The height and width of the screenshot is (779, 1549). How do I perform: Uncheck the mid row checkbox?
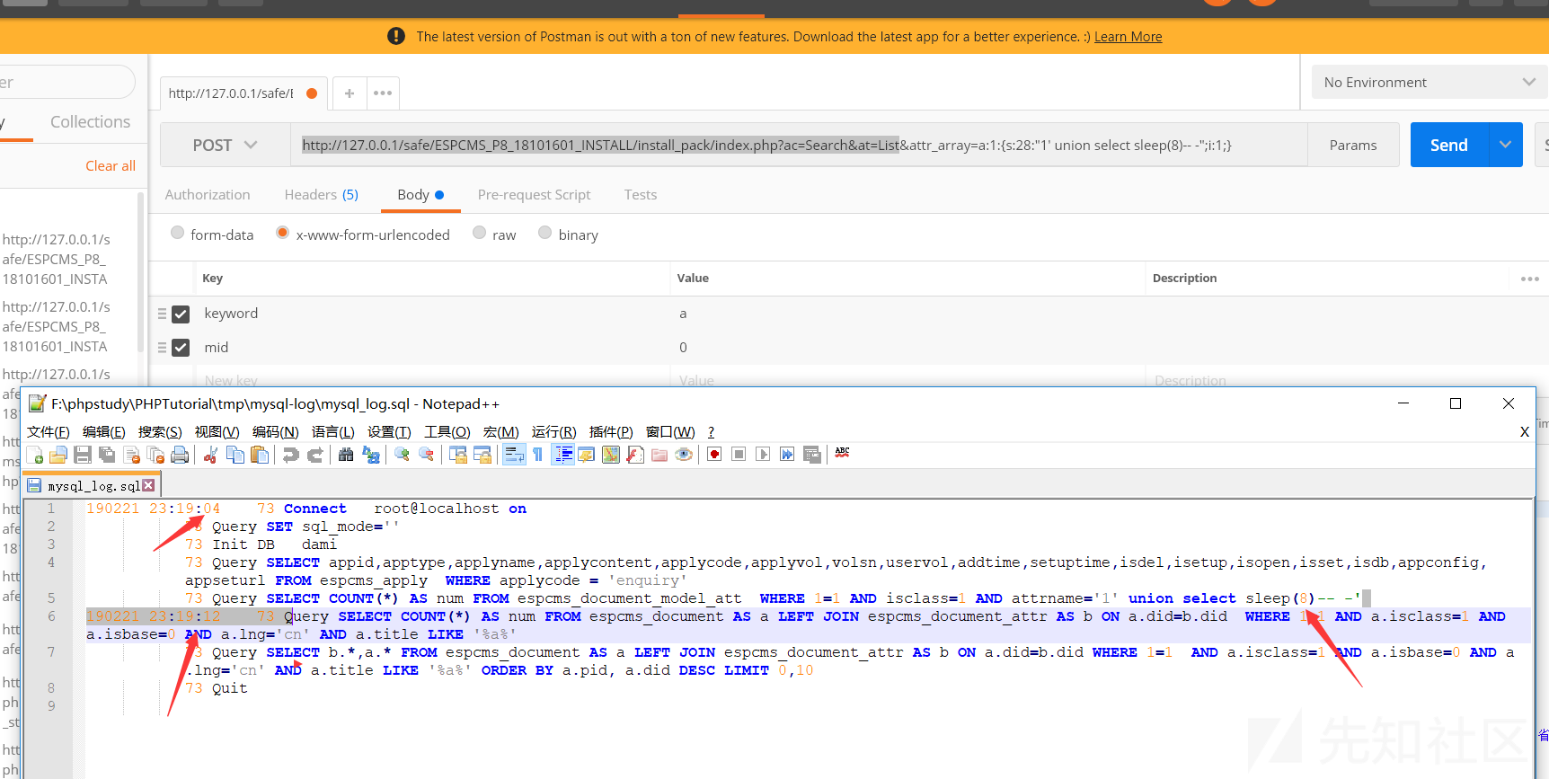(x=181, y=348)
